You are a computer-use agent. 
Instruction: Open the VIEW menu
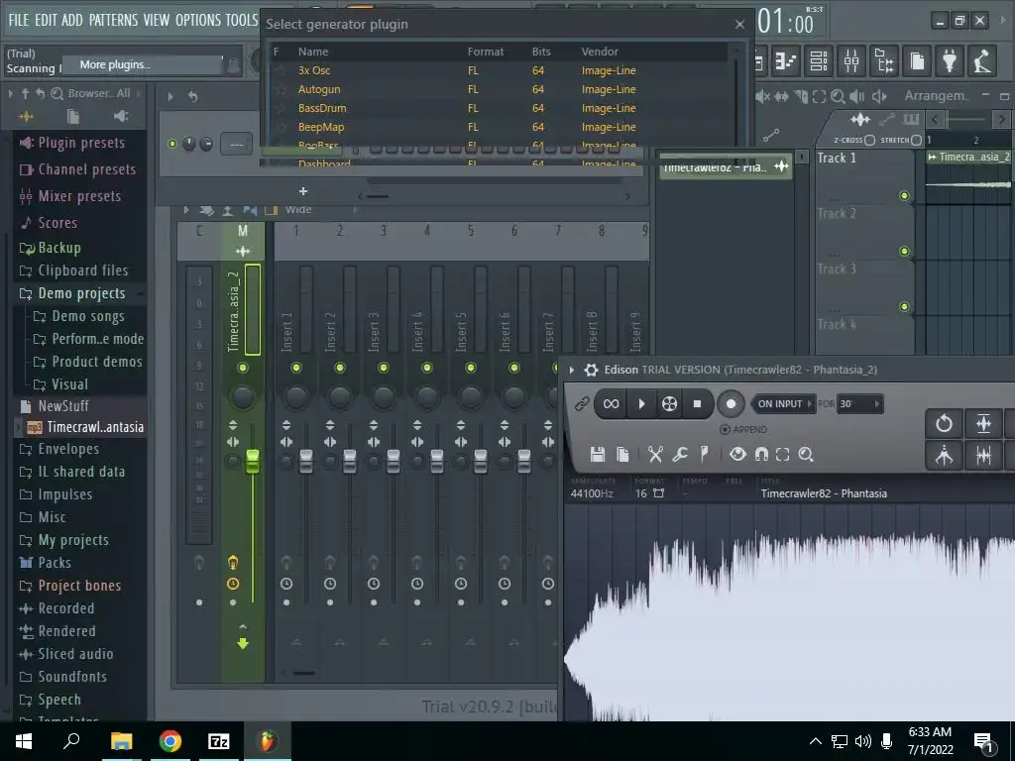click(156, 20)
